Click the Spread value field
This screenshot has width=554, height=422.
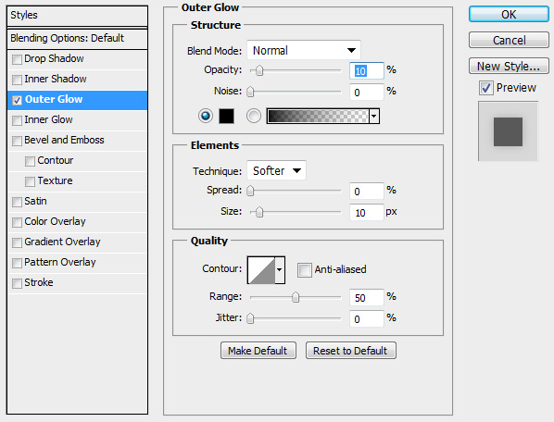click(x=366, y=192)
